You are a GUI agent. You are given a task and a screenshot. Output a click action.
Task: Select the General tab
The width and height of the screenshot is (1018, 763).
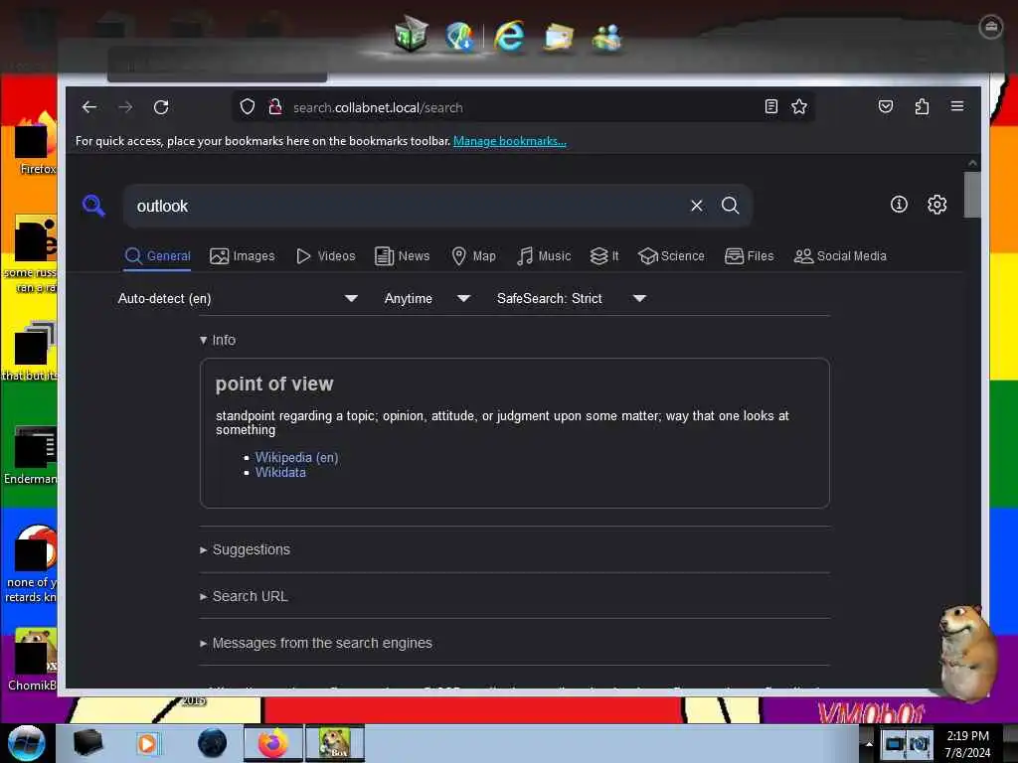(158, 256)
